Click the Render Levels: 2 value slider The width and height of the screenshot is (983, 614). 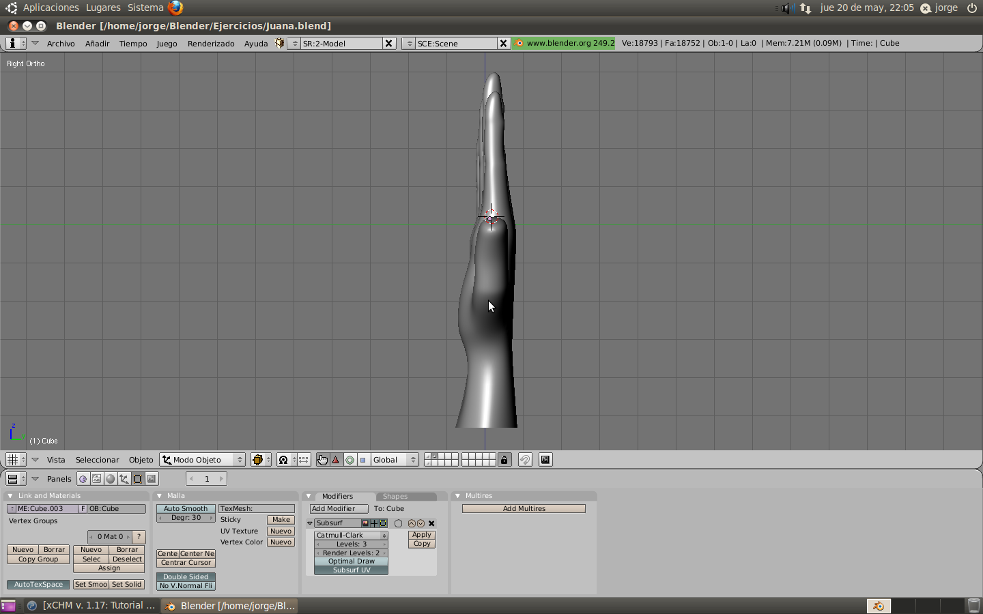click(x=351, y=553)
